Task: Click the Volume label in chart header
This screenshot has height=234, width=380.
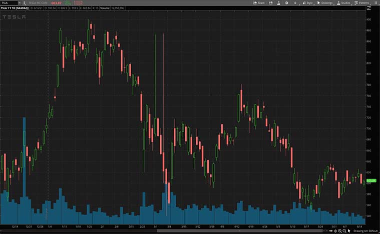Action: pyautogui.click(x=105, y=8)
